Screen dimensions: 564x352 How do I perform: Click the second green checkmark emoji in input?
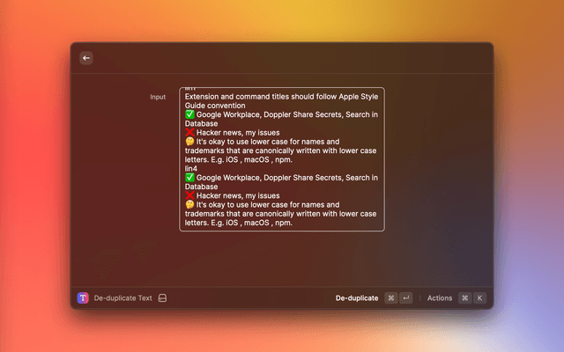tap(189, 177)
